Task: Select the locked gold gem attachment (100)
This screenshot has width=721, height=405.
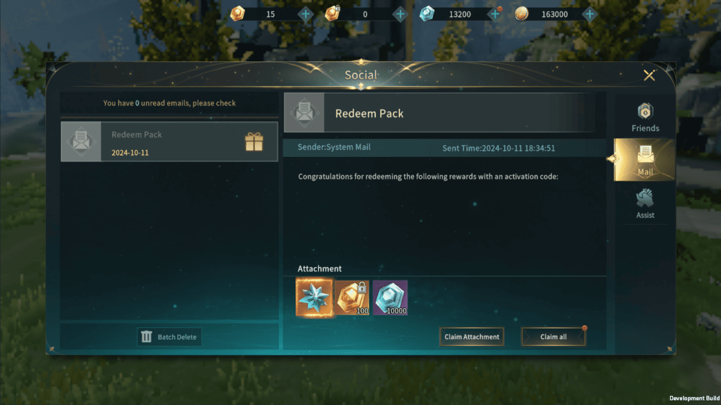Action: tap(352, 298)
